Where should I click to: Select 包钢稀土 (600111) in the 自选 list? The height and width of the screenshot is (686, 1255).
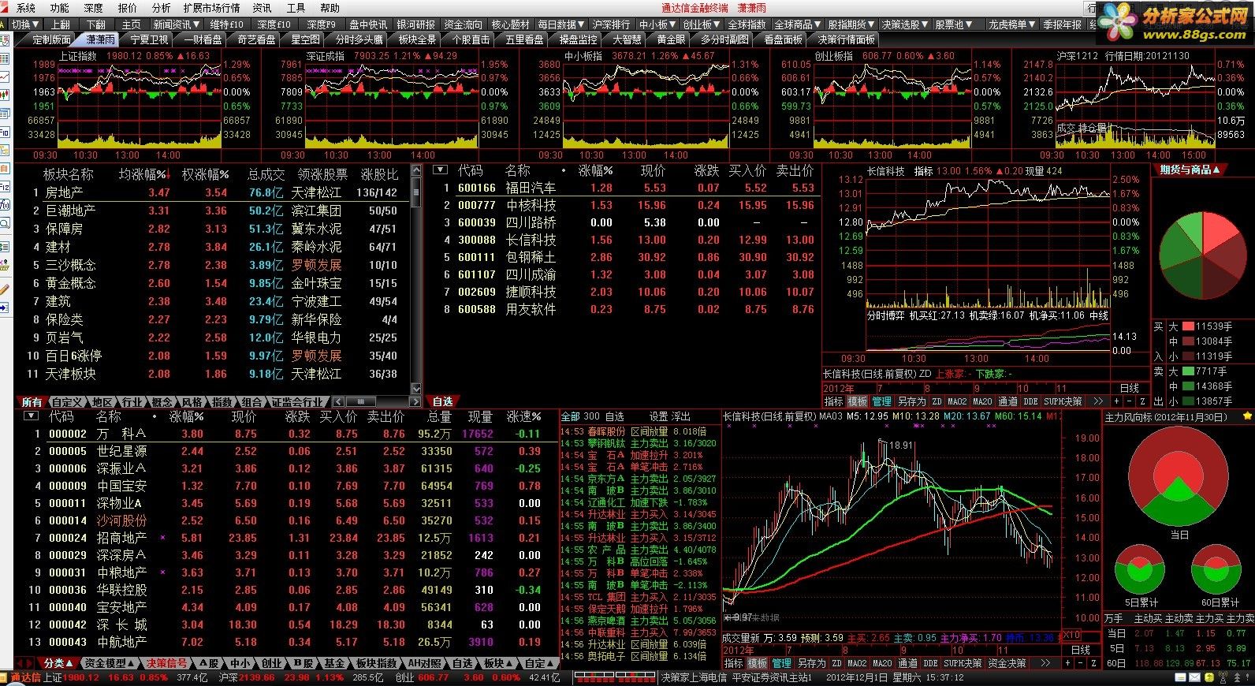627,257
